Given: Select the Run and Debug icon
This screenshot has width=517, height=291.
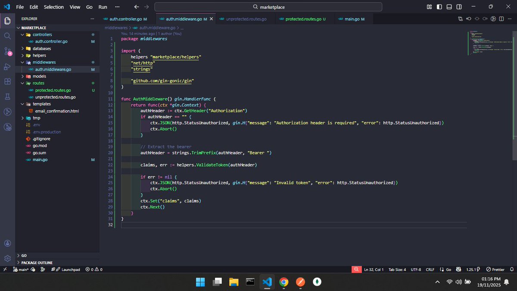Looking at the screenshot, I should click(x=7, y=67).
